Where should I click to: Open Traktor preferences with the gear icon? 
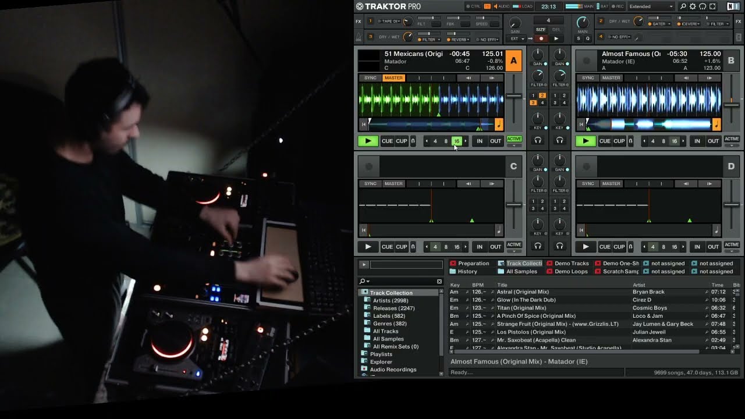[x=693, y=6]
